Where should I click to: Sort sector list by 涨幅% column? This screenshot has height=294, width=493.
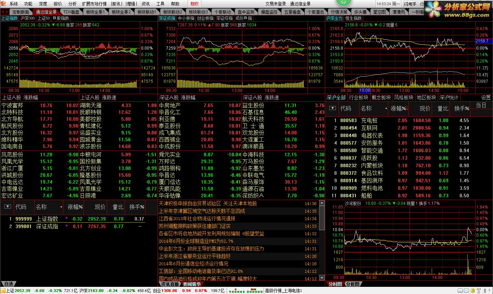[x=399, y=108]
